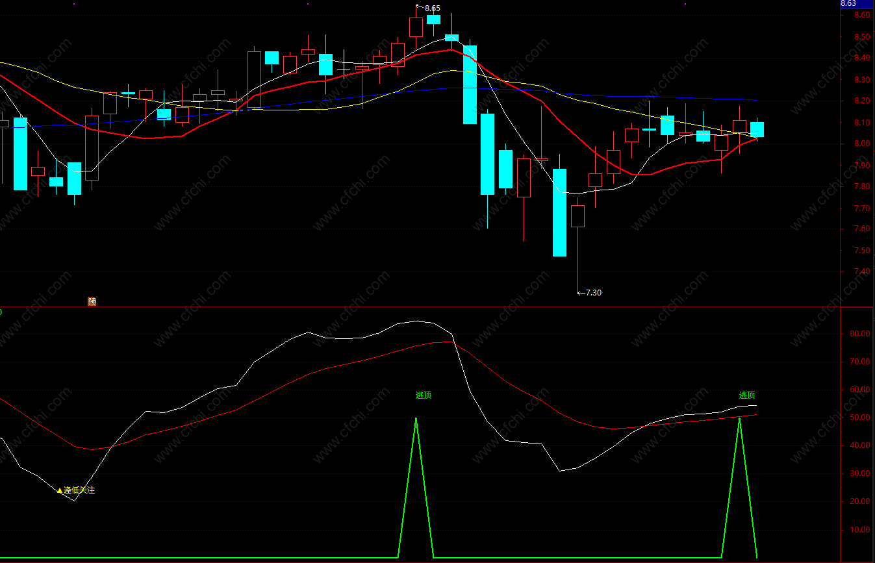Viewport: 875px width, 563px height.
Task: Click the candlestick marked with 8.65 high
Action: (416, 27)
